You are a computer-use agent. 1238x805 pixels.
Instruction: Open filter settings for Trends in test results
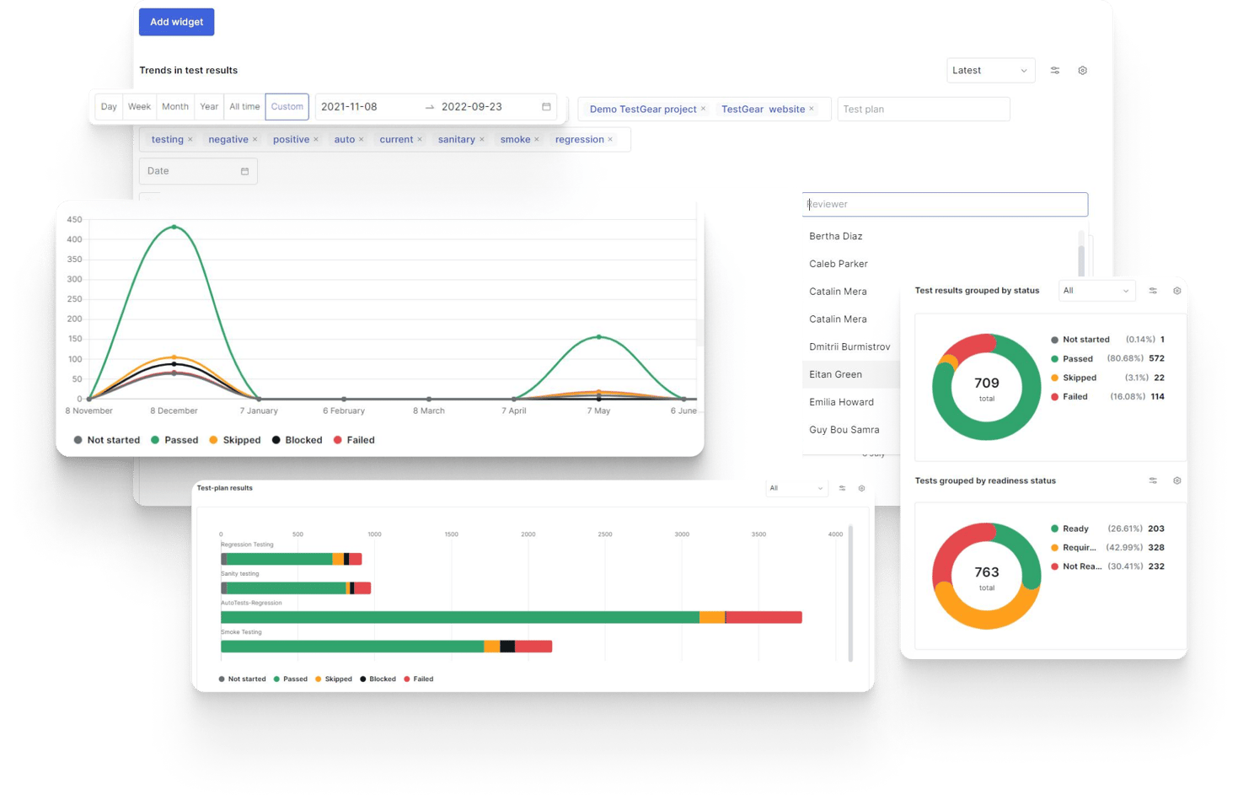click(x=1054, y=71)
